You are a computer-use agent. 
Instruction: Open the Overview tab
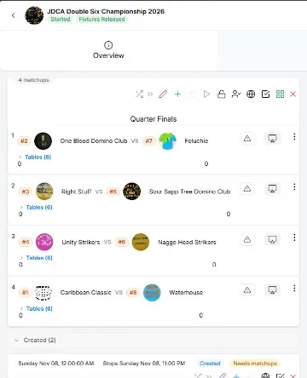[x=108, y=50]
